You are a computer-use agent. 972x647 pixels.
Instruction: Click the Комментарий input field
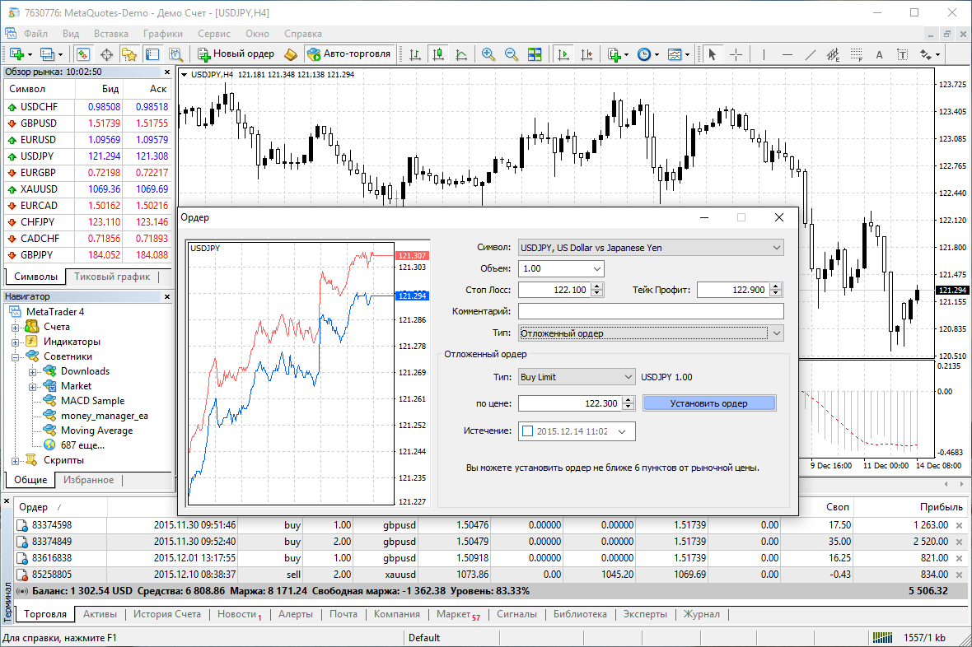651,311
